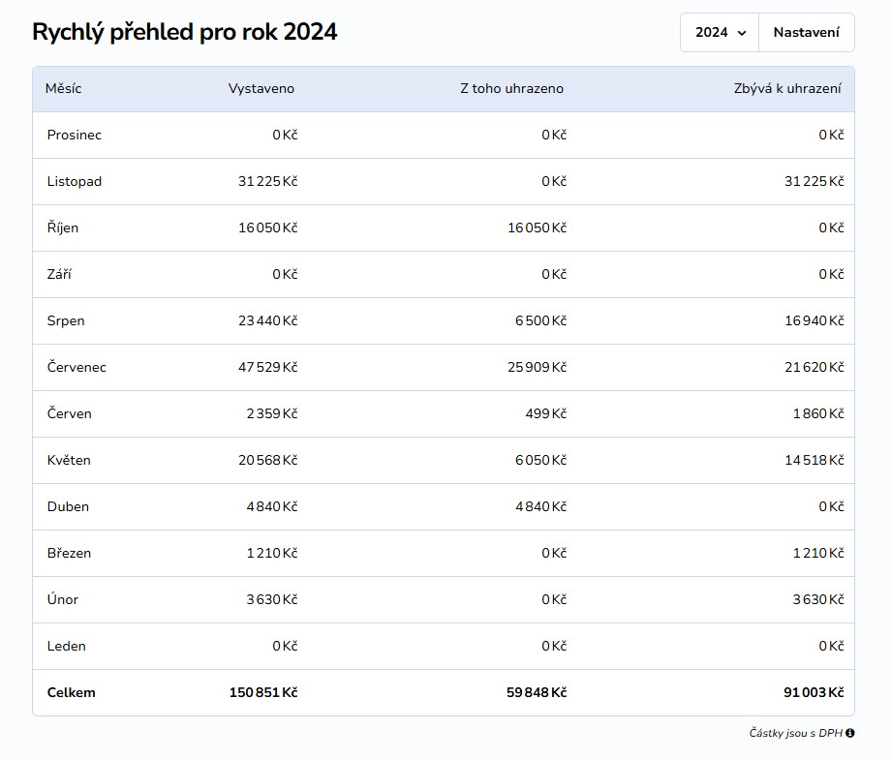Open the 2024 year dropdown
Screen dimensions: 891x759
pyautogui.click(x=720, y=32)
